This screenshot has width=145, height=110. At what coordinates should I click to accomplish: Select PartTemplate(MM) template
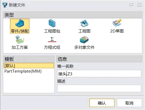pyautogui.click(x=23, y=71)
